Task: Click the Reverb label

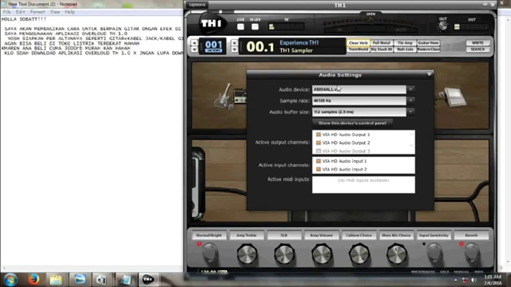Action: coord(471,235)
